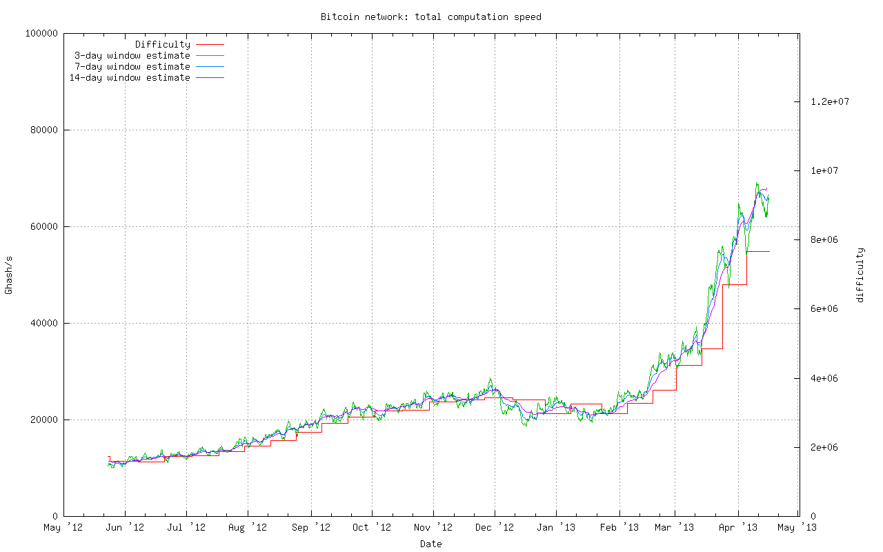Click the 60000 value on left axis
This screenshot has width=883, height=552.
click(x=44, y=226)
